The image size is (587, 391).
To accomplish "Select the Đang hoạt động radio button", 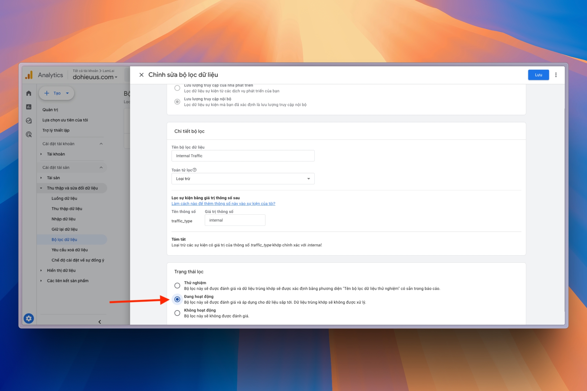I will pyautogui.click(x=177, y=299).
